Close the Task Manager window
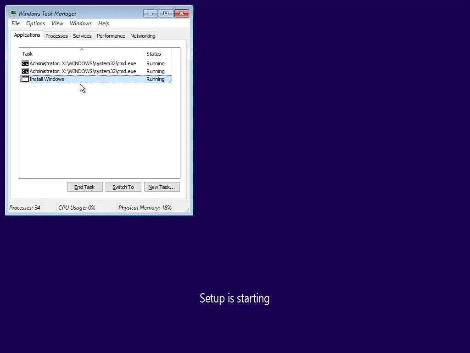Image resolution: width=470 pixels, height=353 pixels. [182, 13]
